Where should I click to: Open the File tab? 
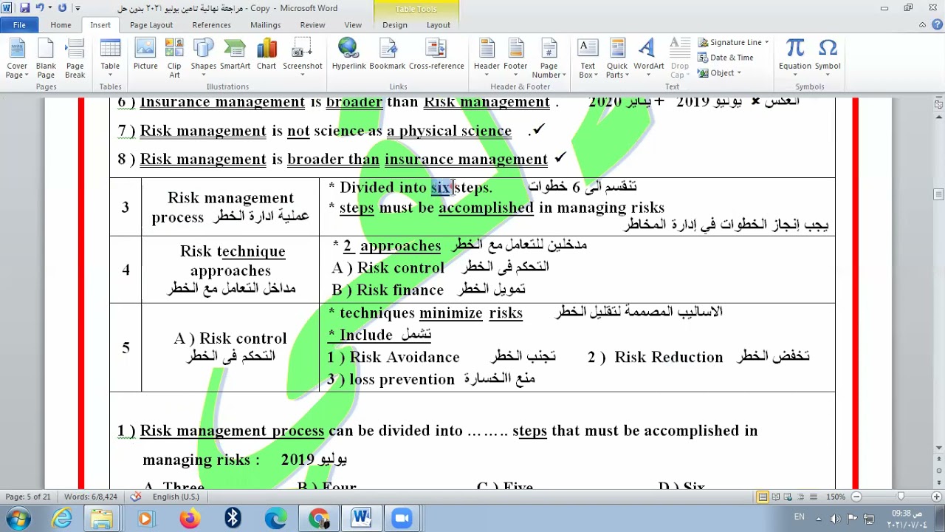click(x=19, y=25)
